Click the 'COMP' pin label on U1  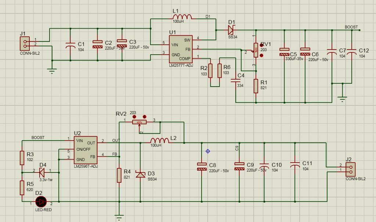click(x=185, y=59)
